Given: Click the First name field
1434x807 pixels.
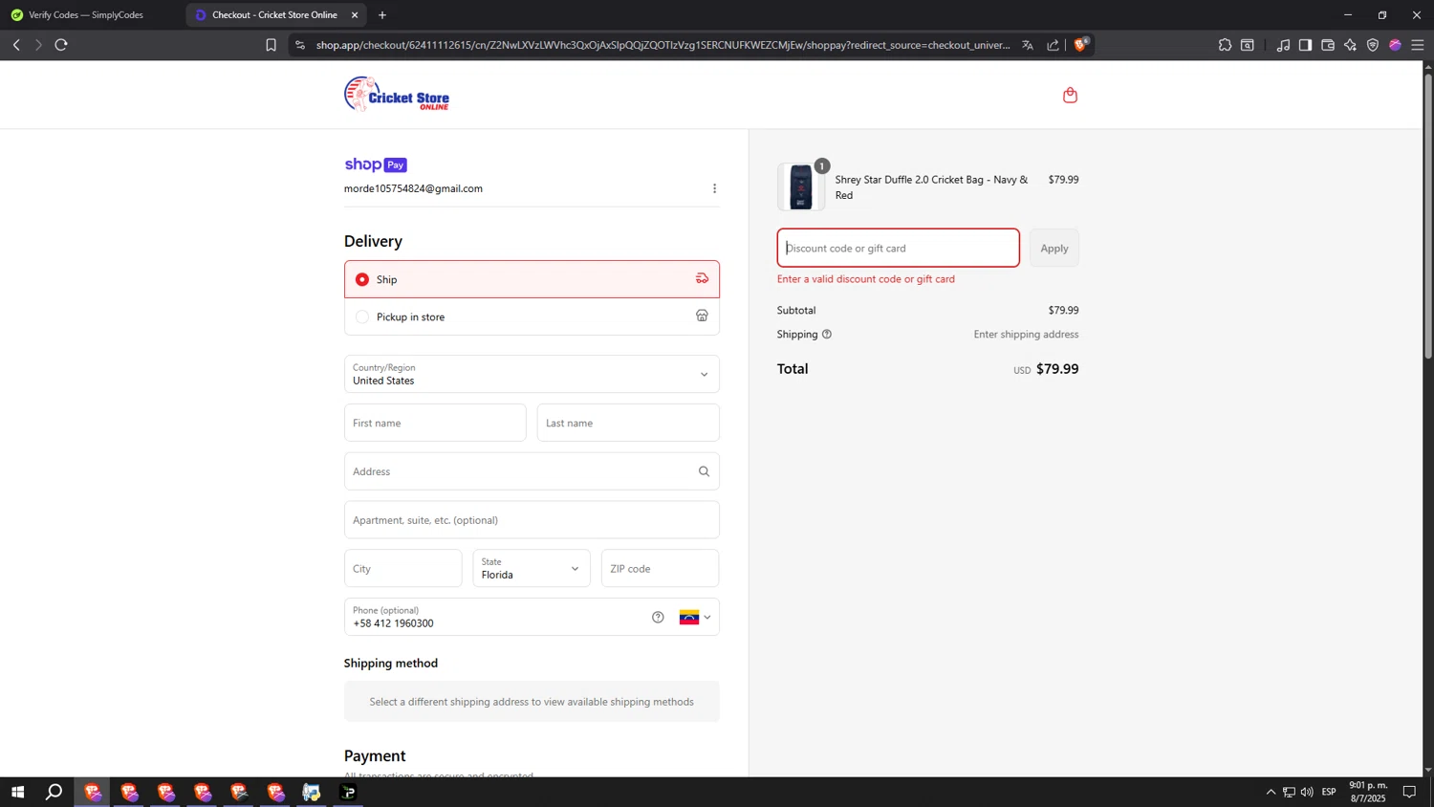Looking at the screenshot, I should coord(435,423).
